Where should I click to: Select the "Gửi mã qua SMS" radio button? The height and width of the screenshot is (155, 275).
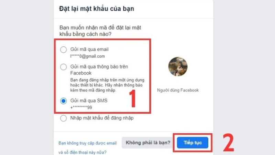63,101
